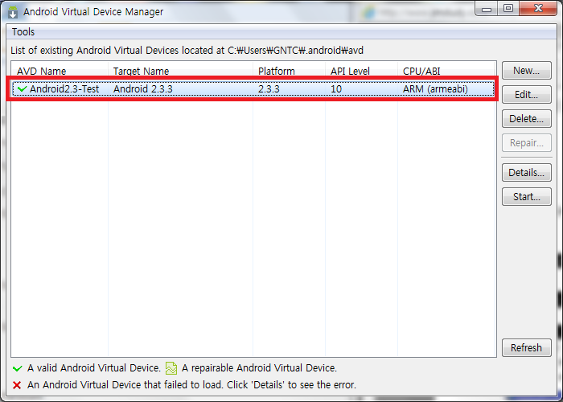Click the Platform column header
This screenshot has width=563, height=402.
pyautogui.click(x=289, y=71)
